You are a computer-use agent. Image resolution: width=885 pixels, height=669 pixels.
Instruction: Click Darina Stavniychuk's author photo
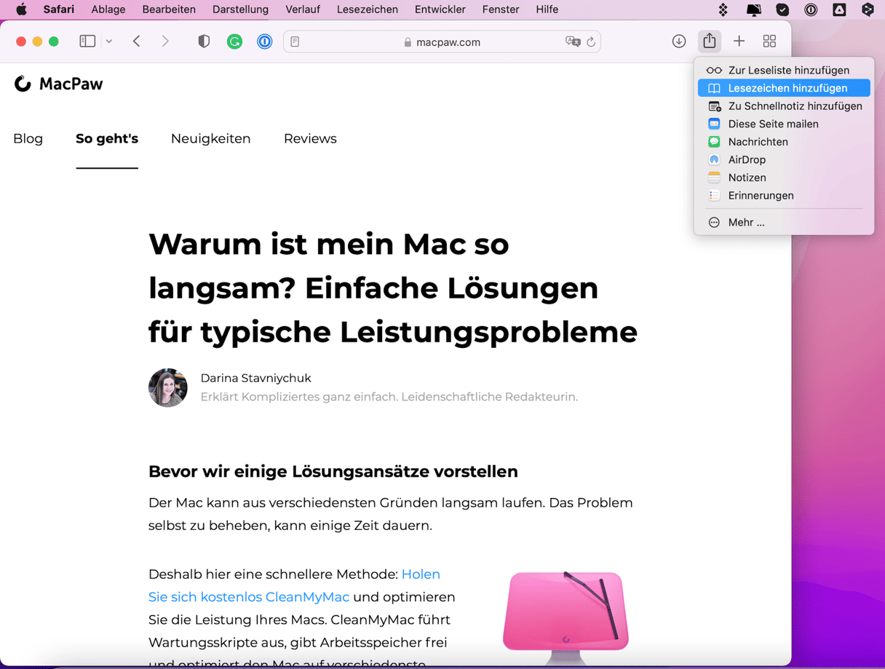click(x=168, y=387)
